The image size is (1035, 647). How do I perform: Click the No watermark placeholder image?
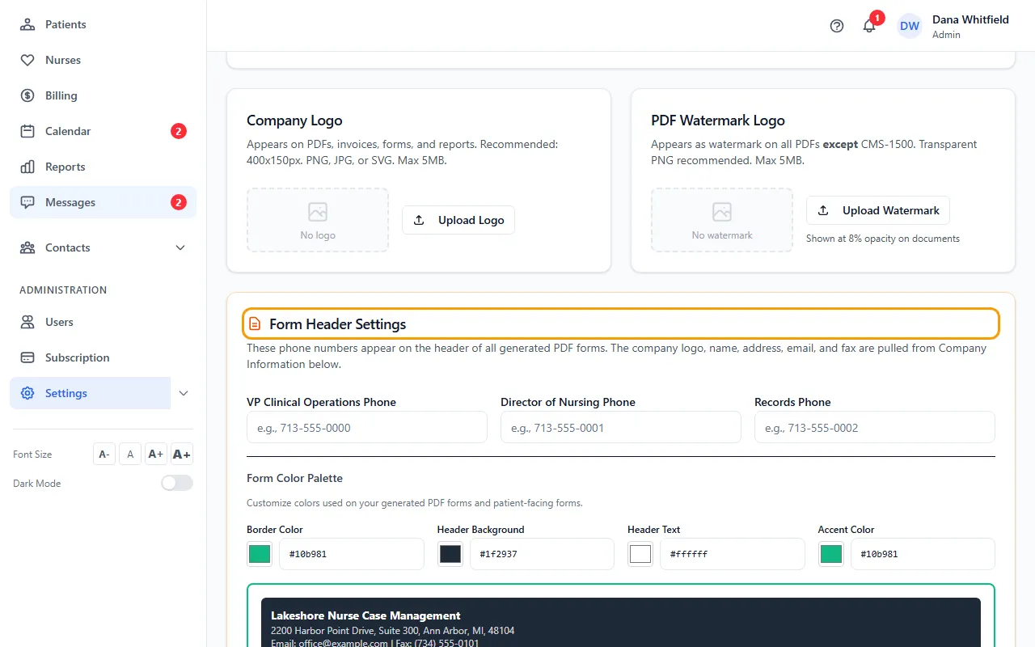(722, 220)
